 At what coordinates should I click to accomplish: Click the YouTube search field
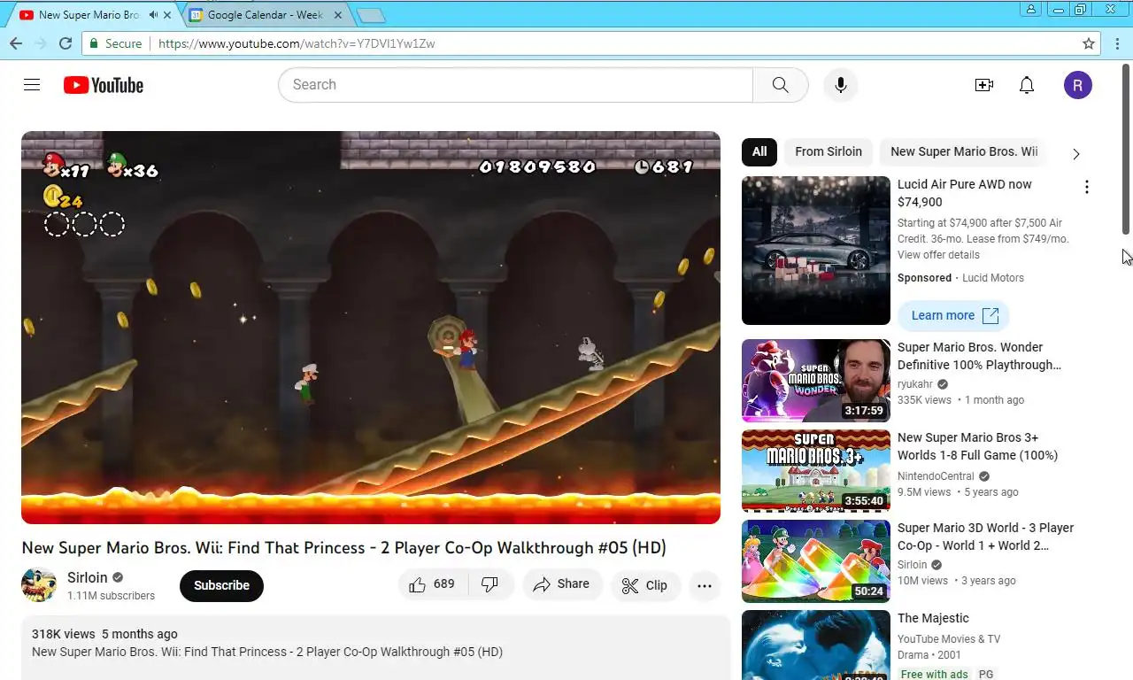[515, 85]
